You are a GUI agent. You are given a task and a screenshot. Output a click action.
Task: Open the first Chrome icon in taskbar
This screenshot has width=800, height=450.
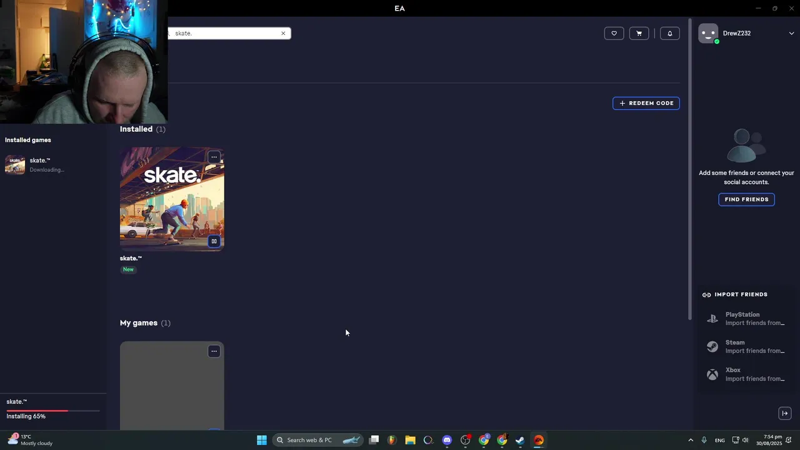tap(484, 440)
